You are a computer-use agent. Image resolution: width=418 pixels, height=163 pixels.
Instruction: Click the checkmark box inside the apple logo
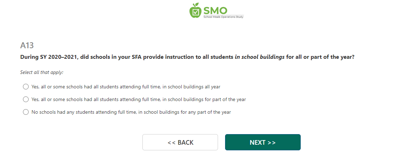coord(195,12)
